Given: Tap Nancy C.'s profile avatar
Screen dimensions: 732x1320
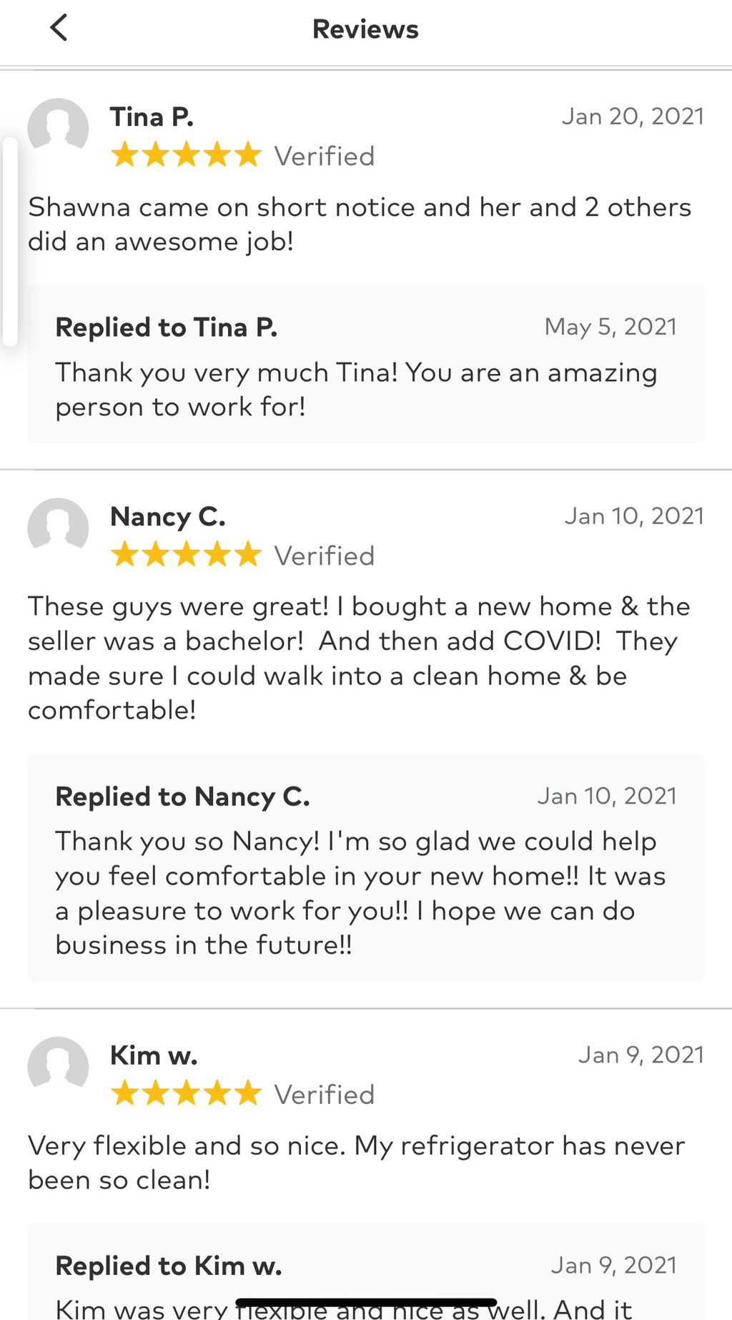Looking at the screenshot, I should click(58, 528).
